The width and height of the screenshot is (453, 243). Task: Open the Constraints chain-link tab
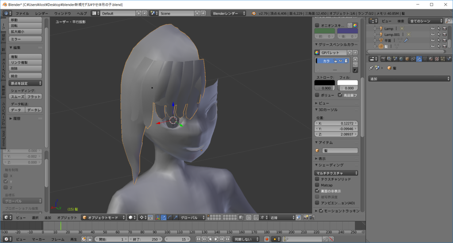(x=413, y=59)
